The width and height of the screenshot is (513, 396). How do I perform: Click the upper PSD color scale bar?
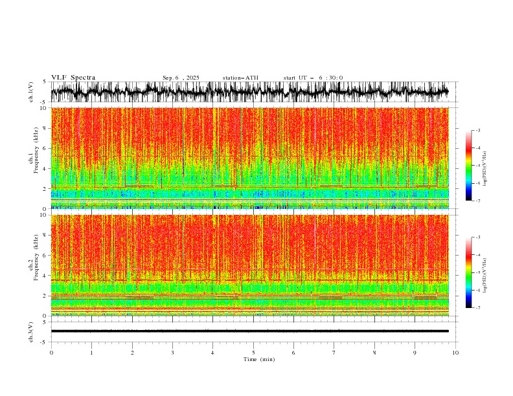(469, 166)
